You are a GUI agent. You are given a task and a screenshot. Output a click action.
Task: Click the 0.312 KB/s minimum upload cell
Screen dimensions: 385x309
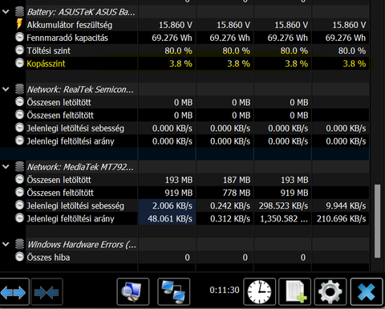[225, 218]
